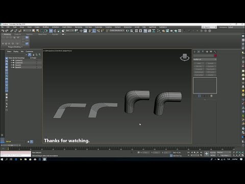Screen dimensions: 245x184
Task: Activate the Select and Move tool
Action: [51, 31]
